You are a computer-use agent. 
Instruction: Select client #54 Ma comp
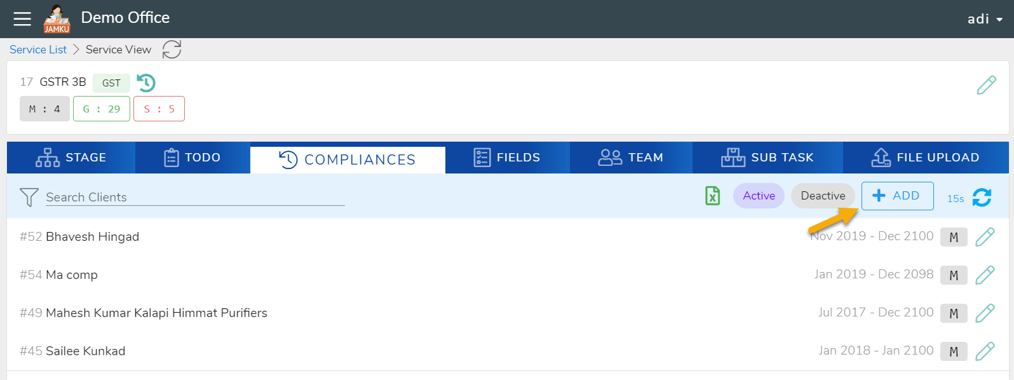(58, 275)
